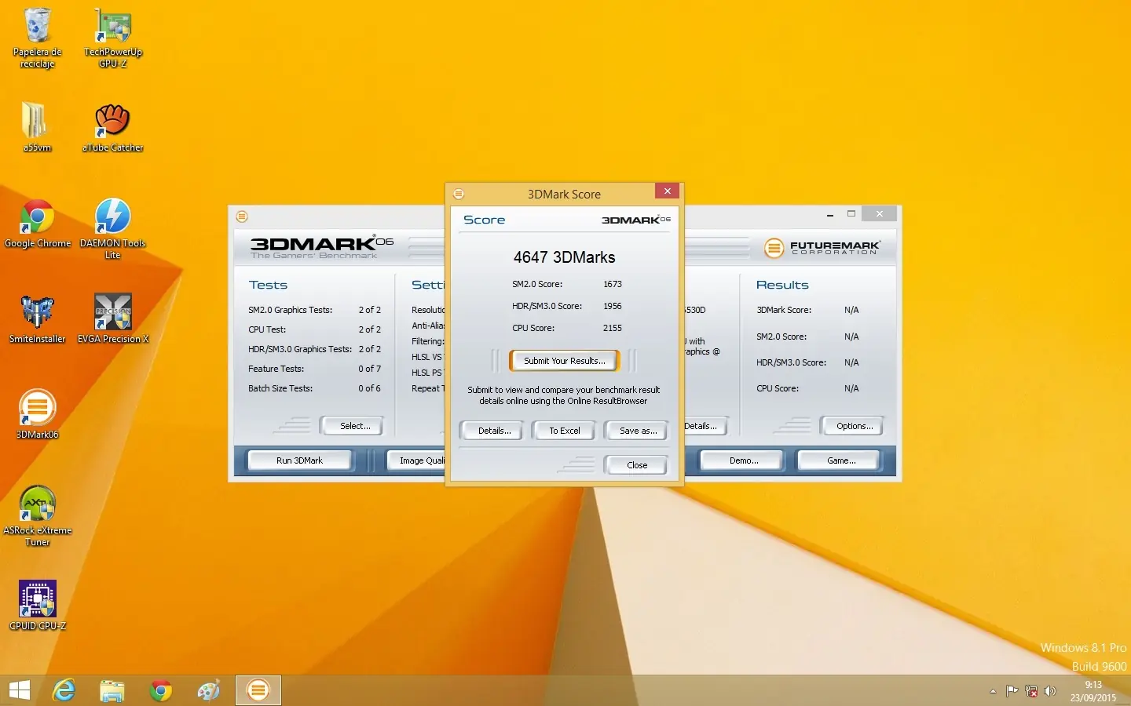
Task: Select the aTube Catcher desktop shortcut
Action: point(113,127)
